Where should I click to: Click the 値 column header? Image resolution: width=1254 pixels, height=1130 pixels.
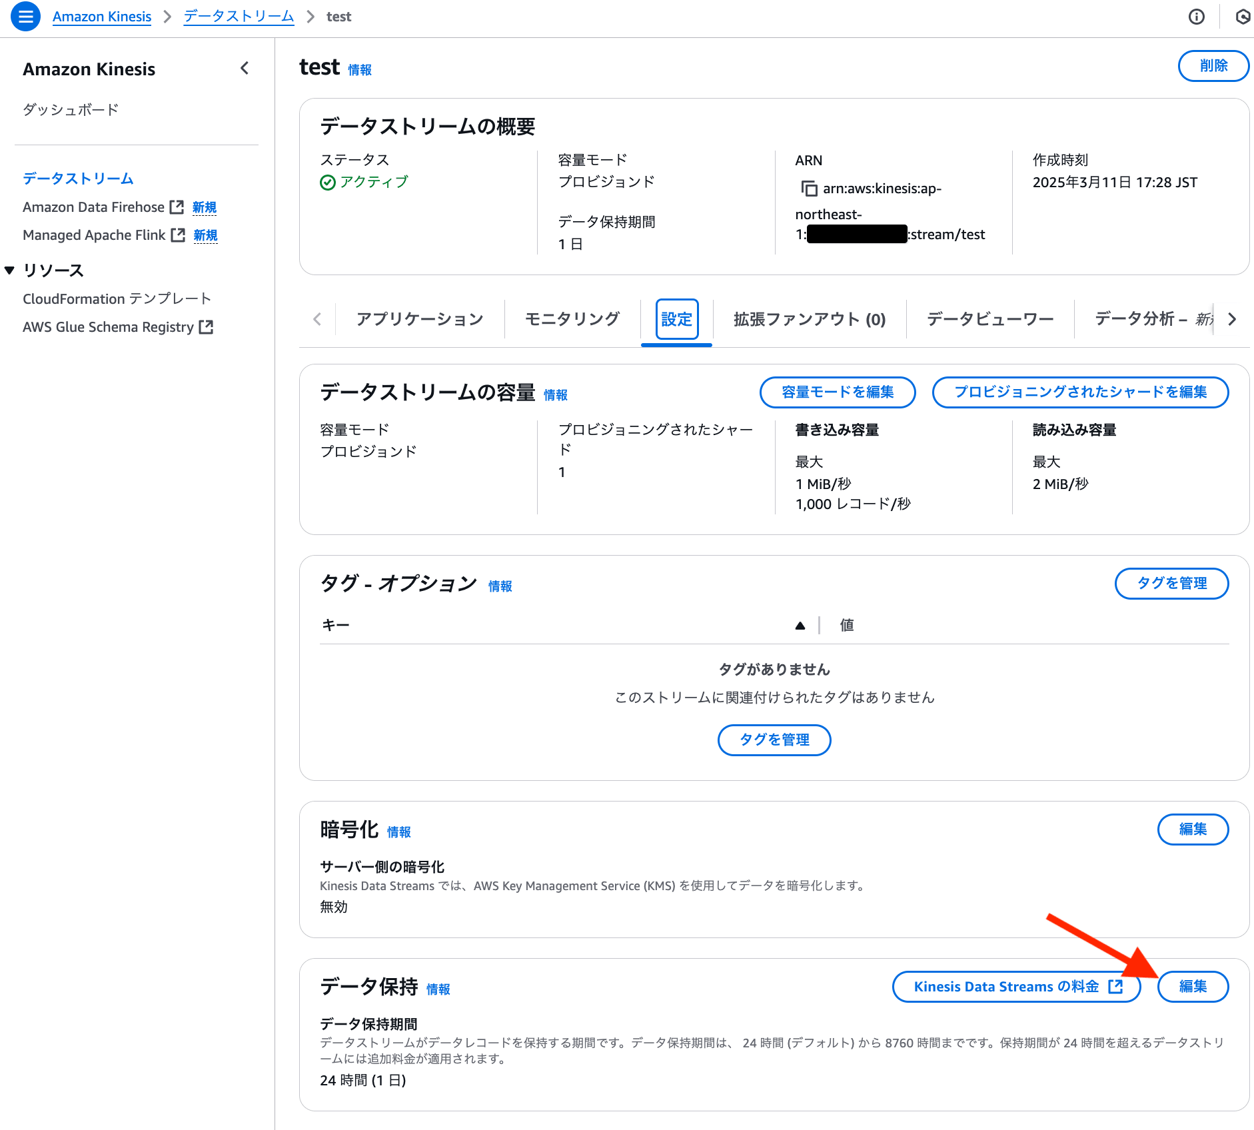(847, 626)
